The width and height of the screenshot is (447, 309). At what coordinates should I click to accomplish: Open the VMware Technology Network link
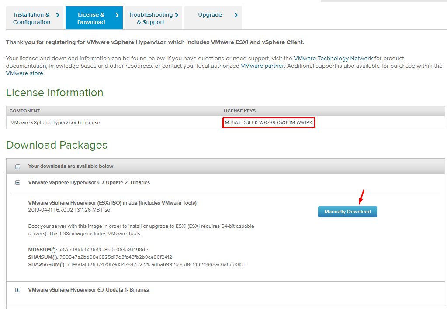[333, 59]
